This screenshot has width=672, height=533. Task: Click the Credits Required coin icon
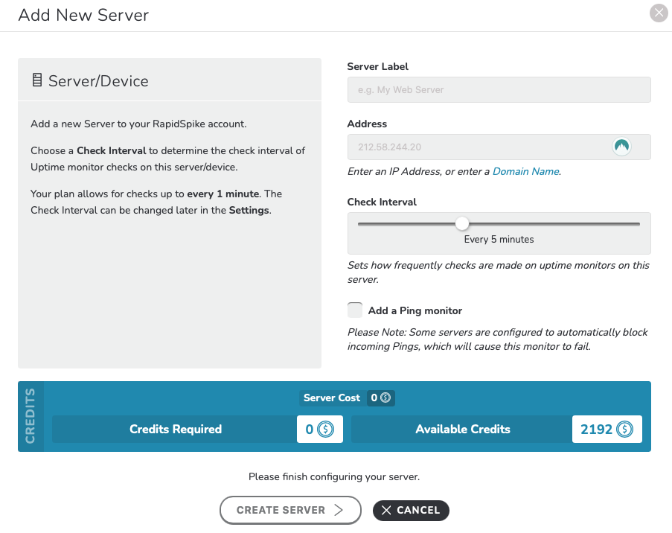point(325,430)
